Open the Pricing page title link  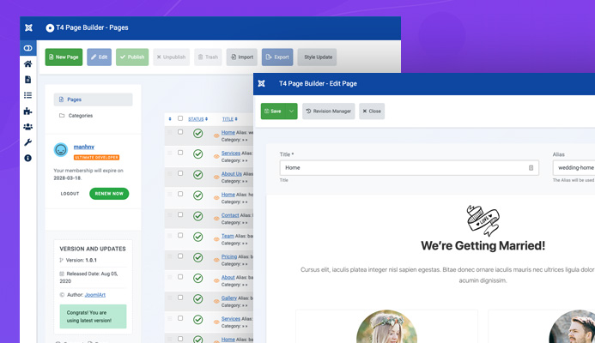229,256
